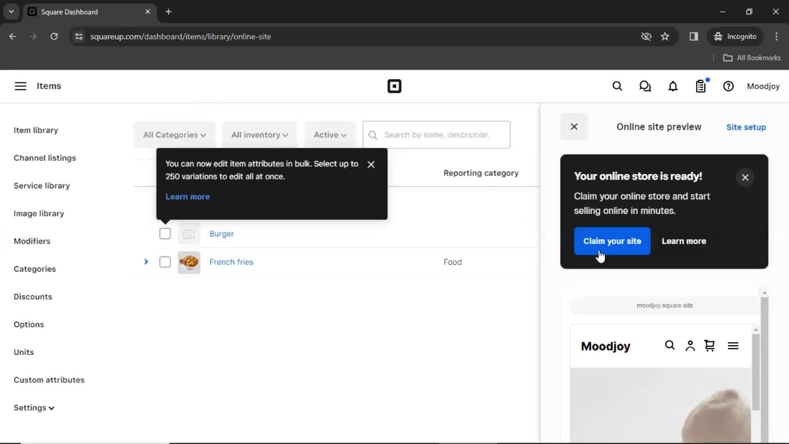Click the hamburger menu icon
The width and height of the screenshot is (789, 444).
click(x=20, y=86)
